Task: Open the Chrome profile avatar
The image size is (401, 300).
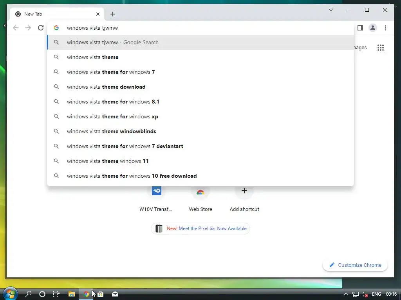Action: tap(373, 28)
